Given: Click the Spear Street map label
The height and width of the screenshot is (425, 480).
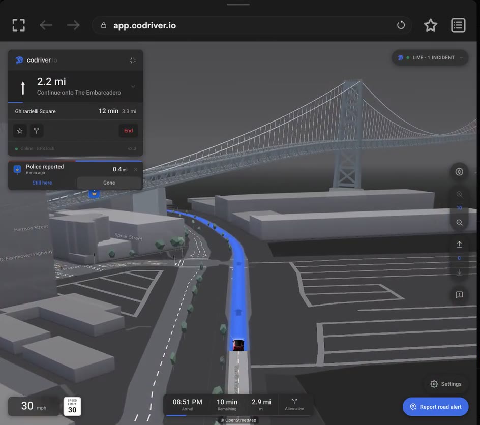Looking at the screenshot, I should 129,236.
